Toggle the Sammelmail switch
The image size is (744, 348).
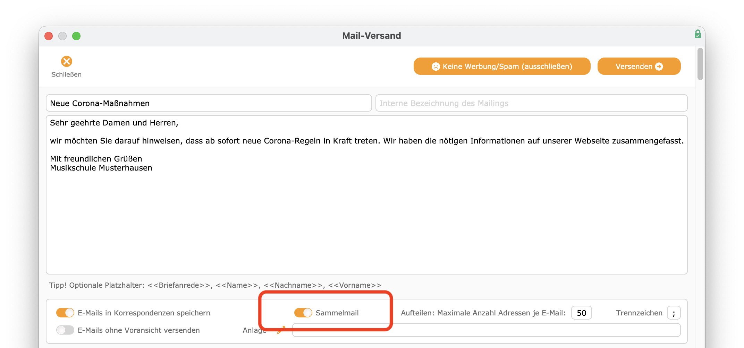(x=303, y=313)
